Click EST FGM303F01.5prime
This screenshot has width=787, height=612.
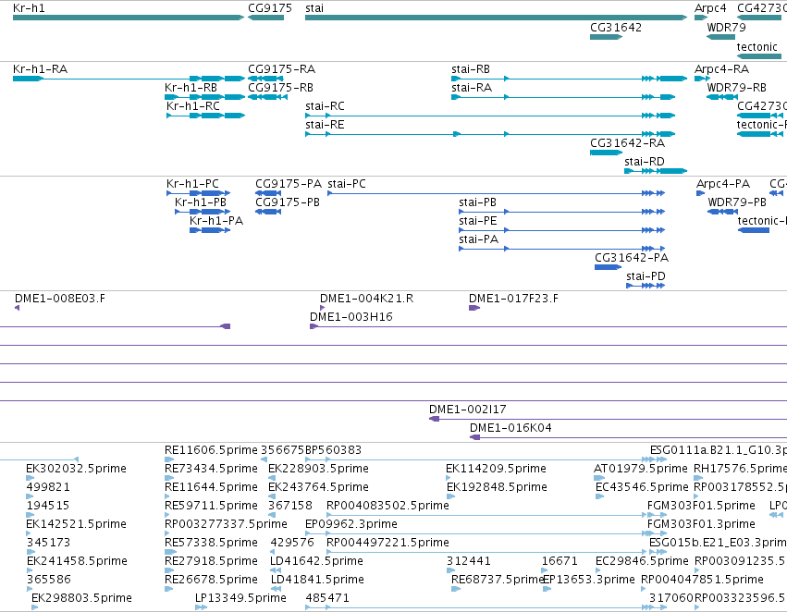tap(657, 515)
